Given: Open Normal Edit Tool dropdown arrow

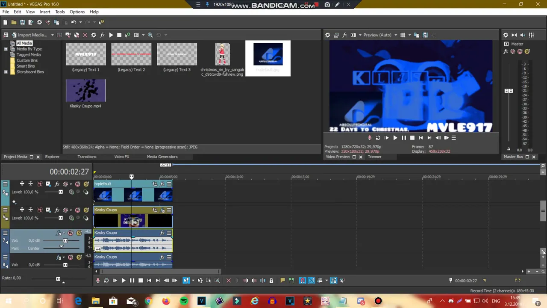Looking at the screenshot, I should (x=193, y=281).
